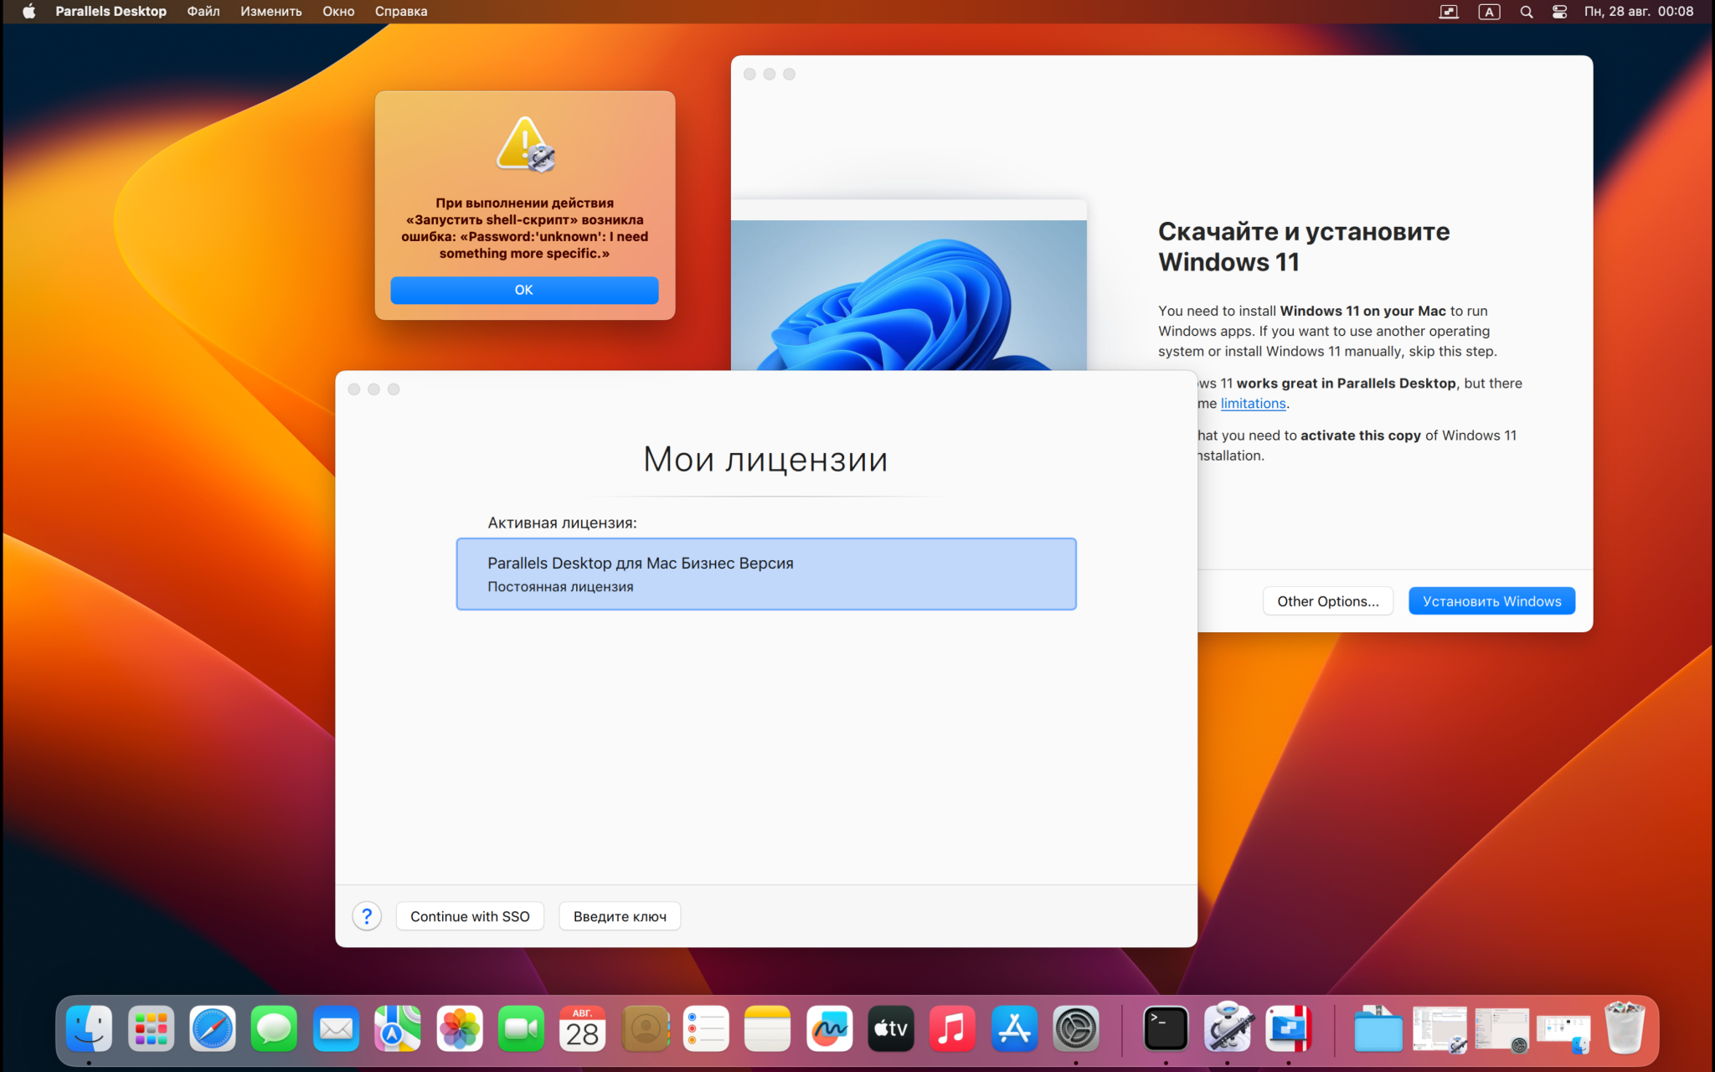This screenshot has height=1072, width=1715.
Task: Open the Apple menu
Action: (28, 12)
